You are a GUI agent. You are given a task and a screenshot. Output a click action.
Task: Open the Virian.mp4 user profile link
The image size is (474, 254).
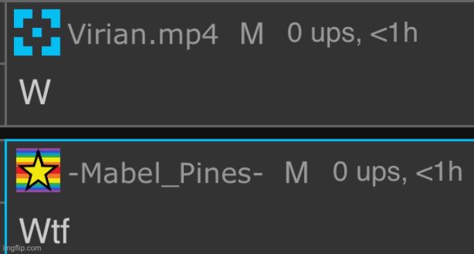(x=143, y=35)
